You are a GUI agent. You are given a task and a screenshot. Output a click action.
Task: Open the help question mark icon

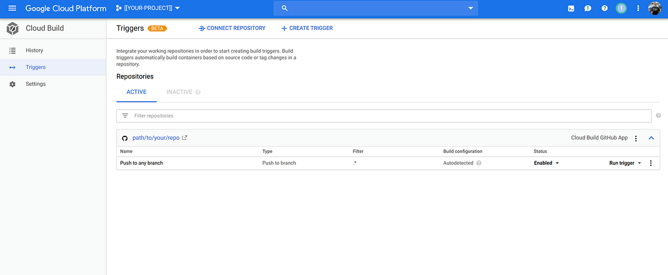pyautogui.click(x=605, y=8)
